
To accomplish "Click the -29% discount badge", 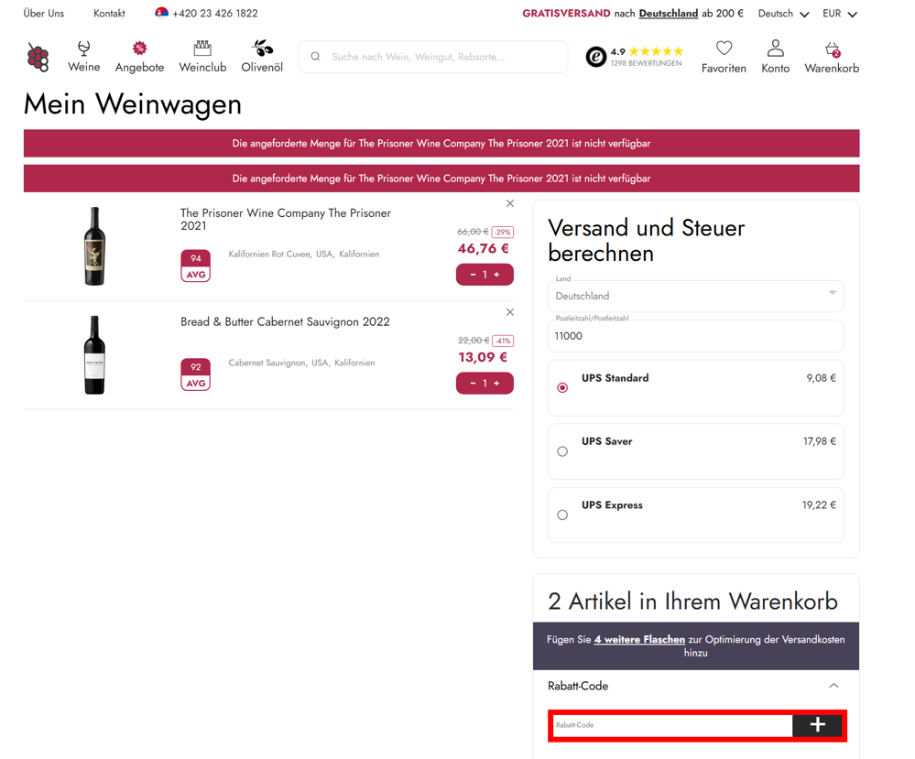I will click(503, 233).
